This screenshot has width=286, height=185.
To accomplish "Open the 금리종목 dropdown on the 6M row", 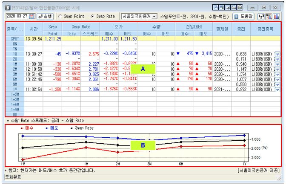I will click(x=277, y=79).
